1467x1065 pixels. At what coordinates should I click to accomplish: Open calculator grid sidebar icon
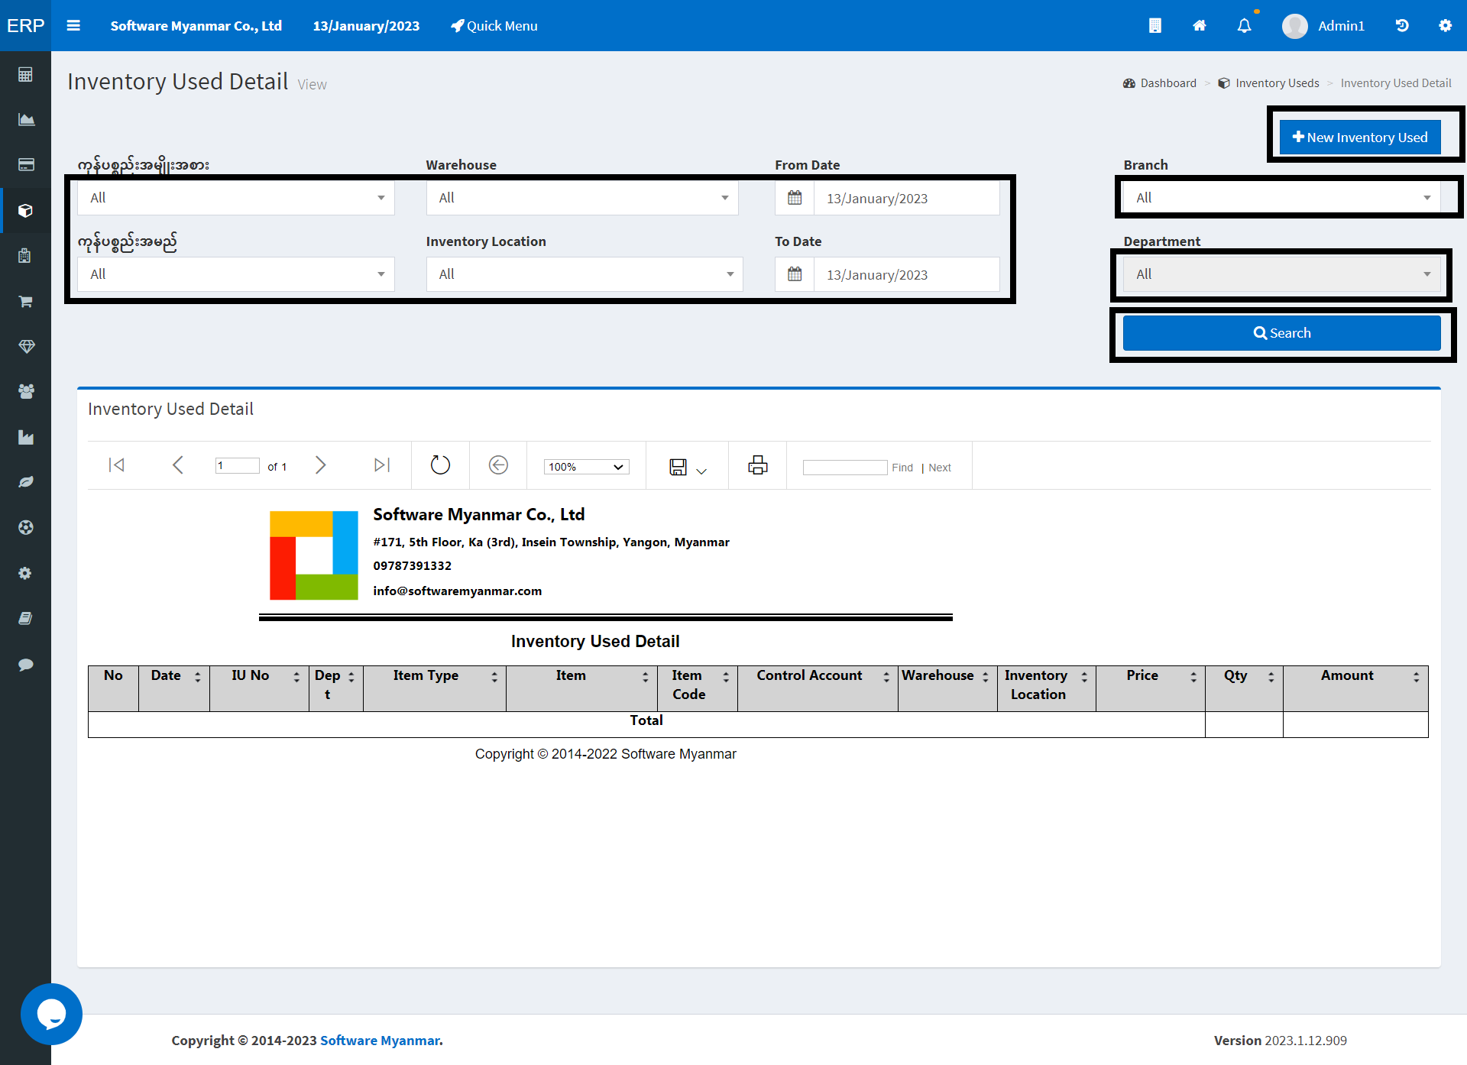click(25, 74)
